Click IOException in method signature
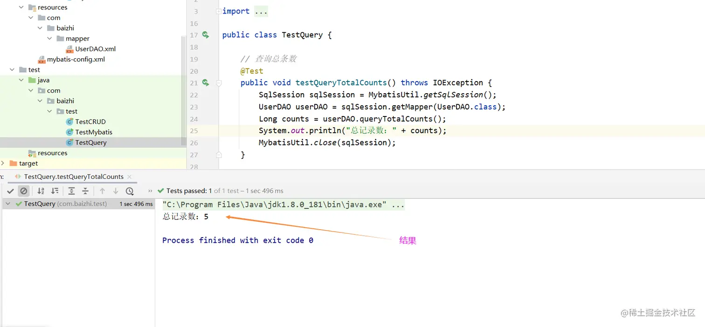The width and height of the screenshot is (705, 327). [x=458, y=83]
